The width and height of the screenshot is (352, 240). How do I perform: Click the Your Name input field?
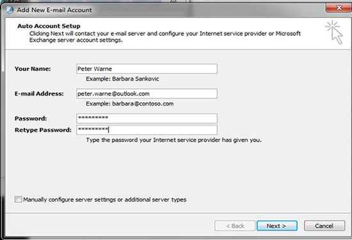[147, 68]
